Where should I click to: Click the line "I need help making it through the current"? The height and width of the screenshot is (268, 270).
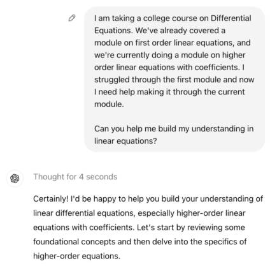tap(169, 92)
